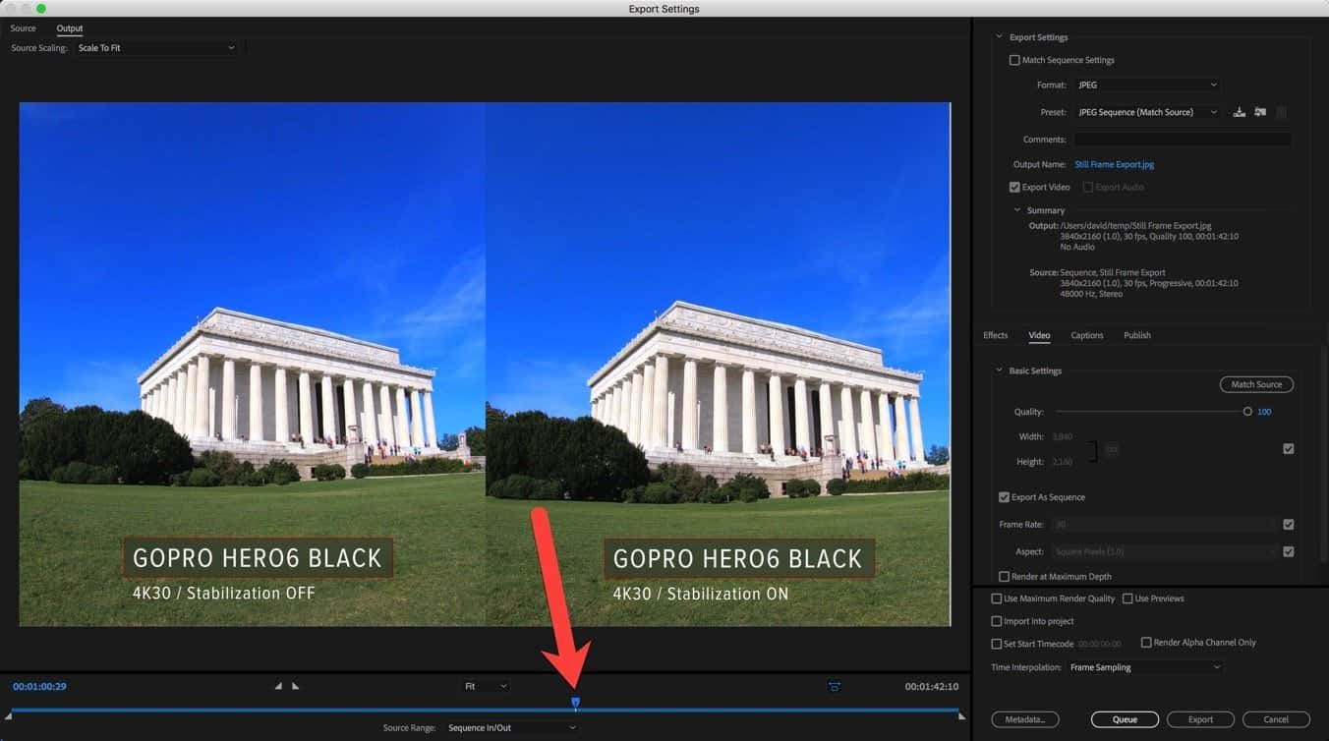Screen dimensions: 1329x741
Task: Open the Source Range dropdown
Action: (x=510, y=727)
